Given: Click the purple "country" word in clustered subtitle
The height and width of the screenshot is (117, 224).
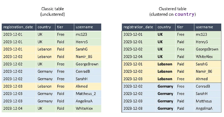Looking at the screenshot, I should [185, 14].
